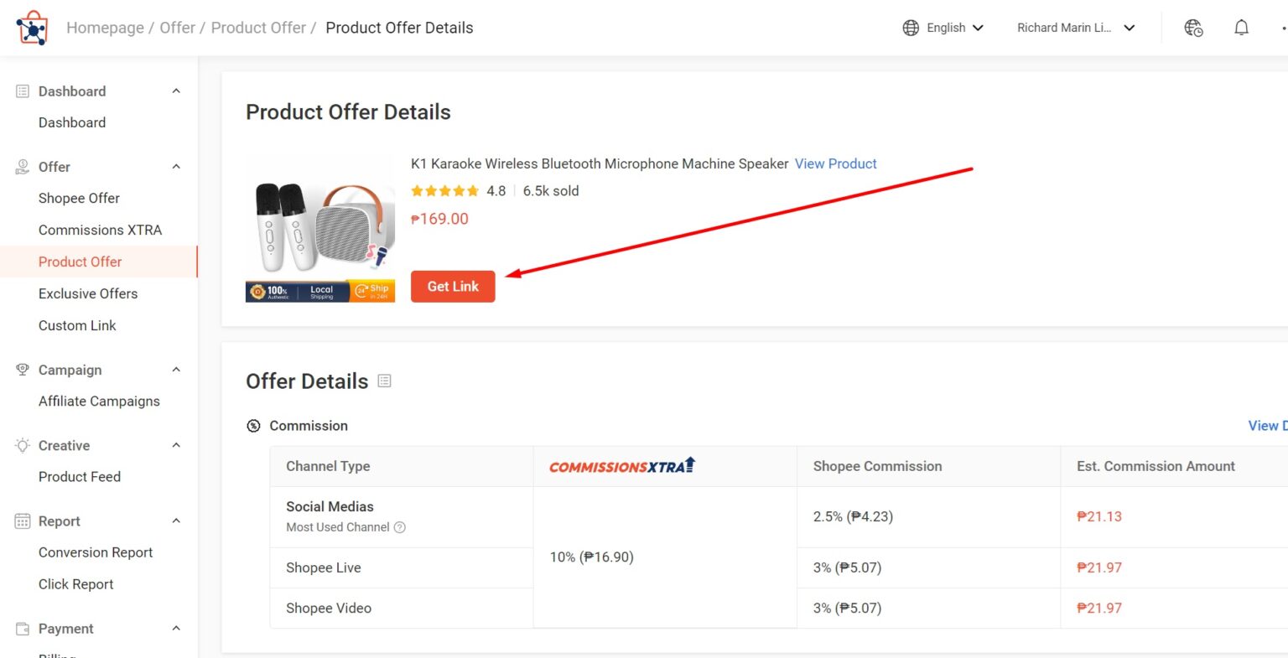Image resolution: width=1288 pixels, height=658 pixels.
Task: Click the Offer Details clipboard icon
Action: (x=384, y=381)
